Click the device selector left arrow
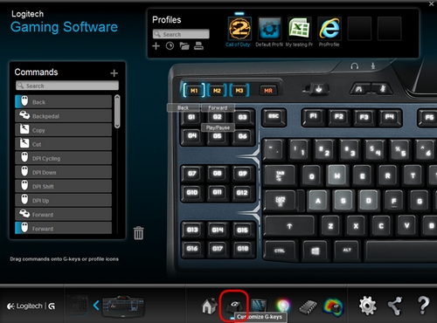This screenshot has height=323, width=437. coord(96,306)
